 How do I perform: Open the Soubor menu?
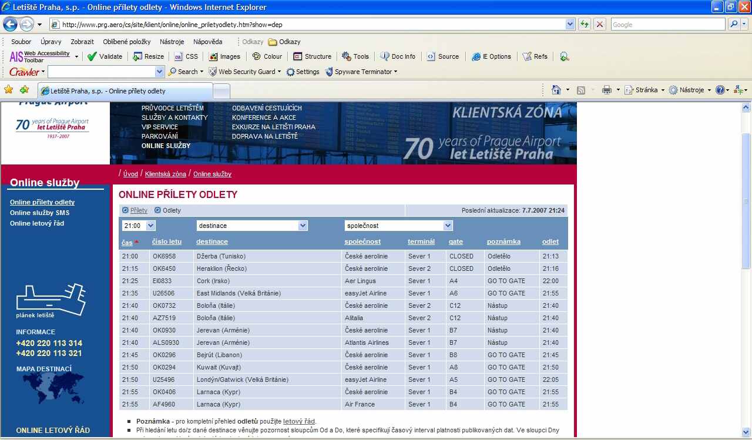click(22, 42)
